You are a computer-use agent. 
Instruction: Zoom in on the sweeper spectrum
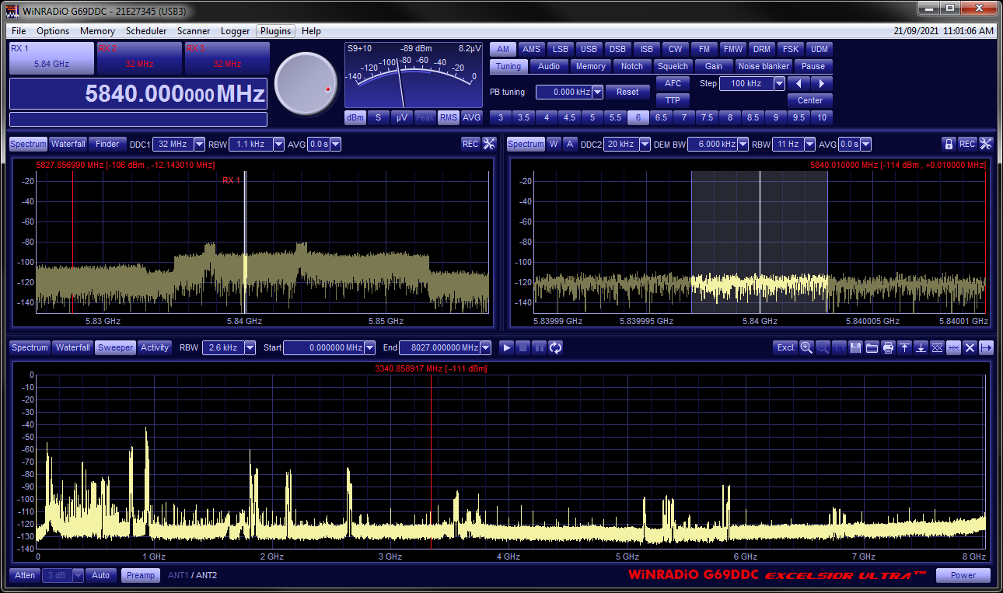(x=806, y=347)
